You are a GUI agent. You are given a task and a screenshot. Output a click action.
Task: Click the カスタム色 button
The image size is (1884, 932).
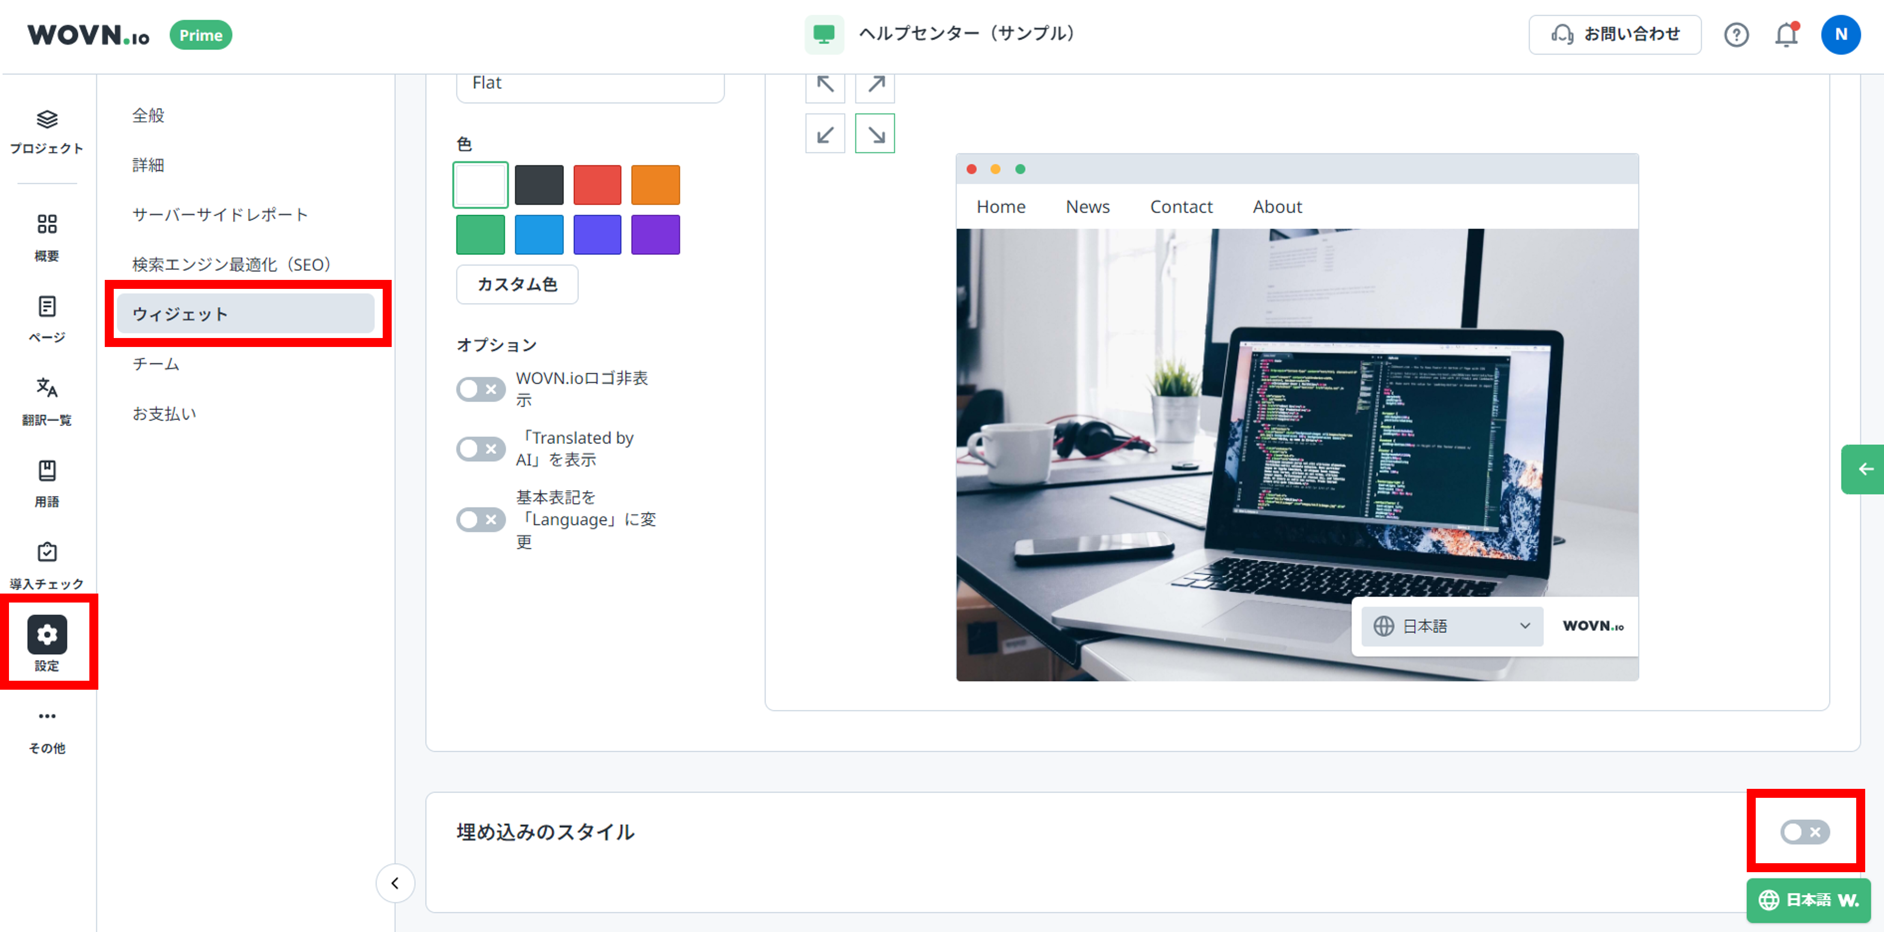tap(517, 284)
